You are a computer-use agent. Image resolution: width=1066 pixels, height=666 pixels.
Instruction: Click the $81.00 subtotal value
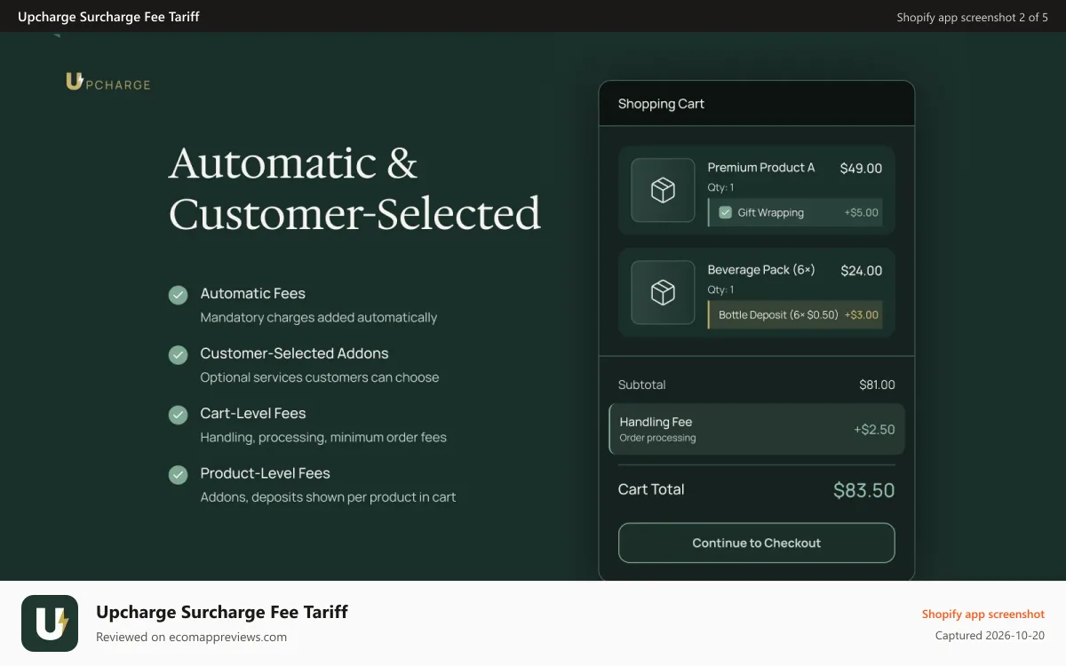877,385
